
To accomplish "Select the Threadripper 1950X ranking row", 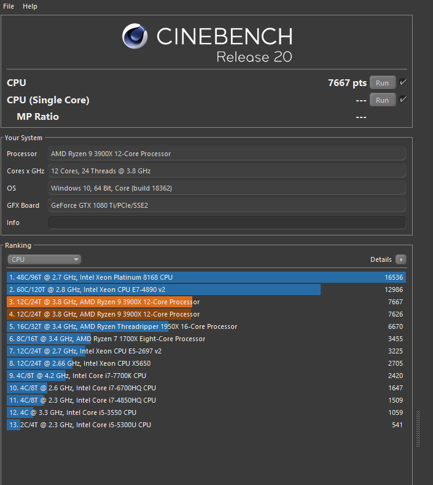I will click(x=206, y=326).
